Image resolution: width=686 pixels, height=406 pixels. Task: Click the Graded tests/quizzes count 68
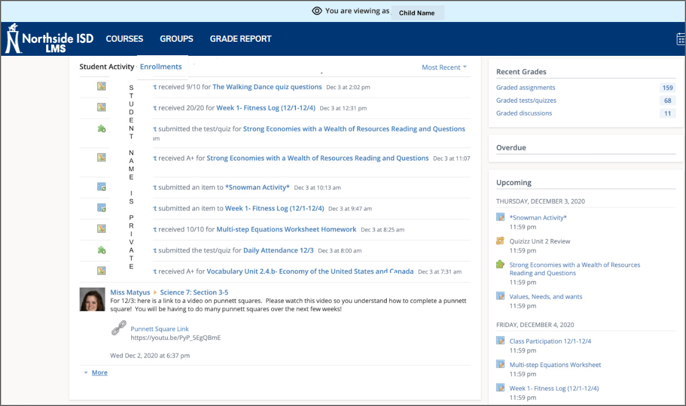click(x=667, y=100)
